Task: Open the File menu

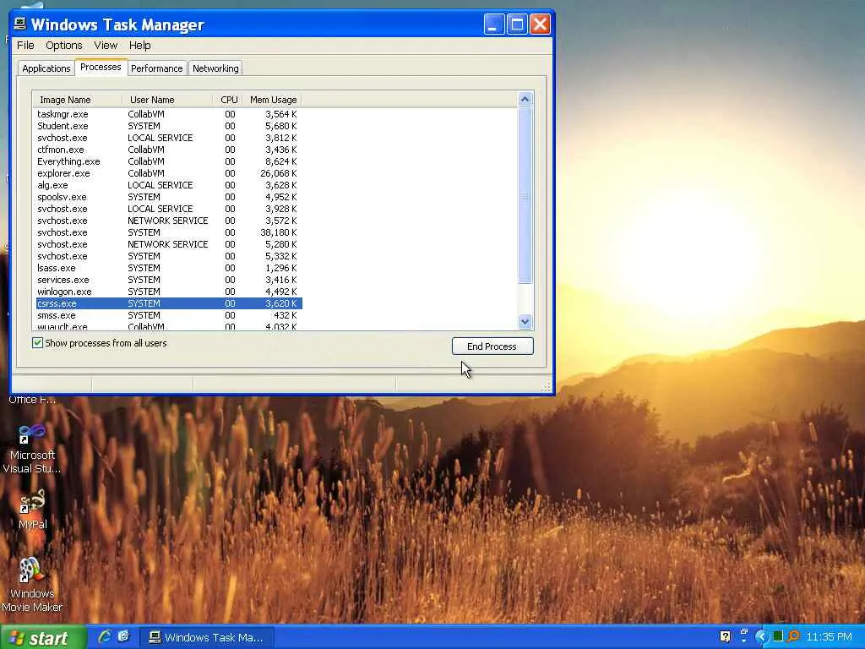Action: pyautogui.click(x=25, y=46)
